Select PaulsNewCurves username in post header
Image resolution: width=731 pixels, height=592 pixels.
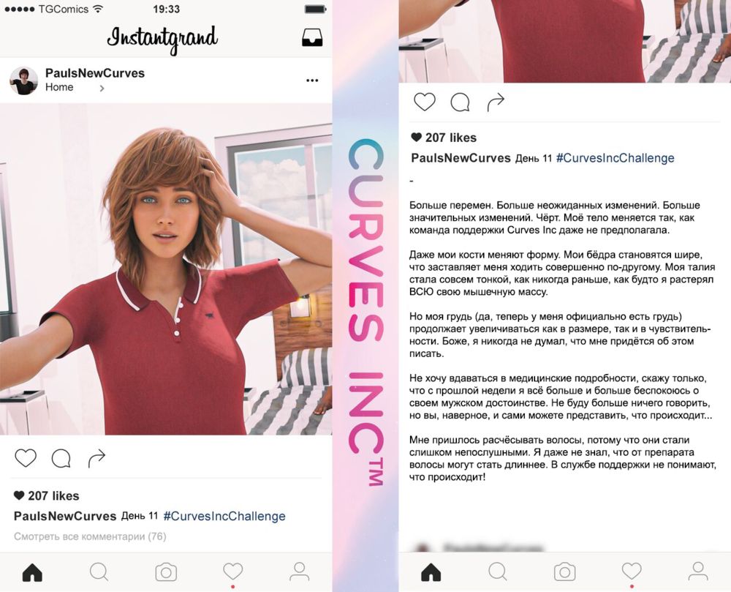tap(94, 73)
